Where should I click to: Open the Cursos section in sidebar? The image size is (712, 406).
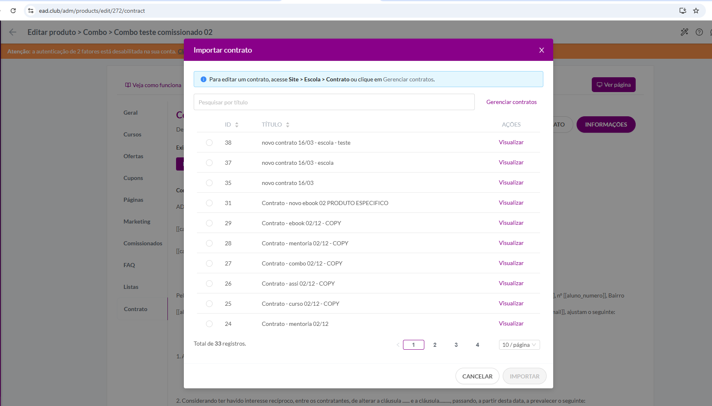pos(132,134)
